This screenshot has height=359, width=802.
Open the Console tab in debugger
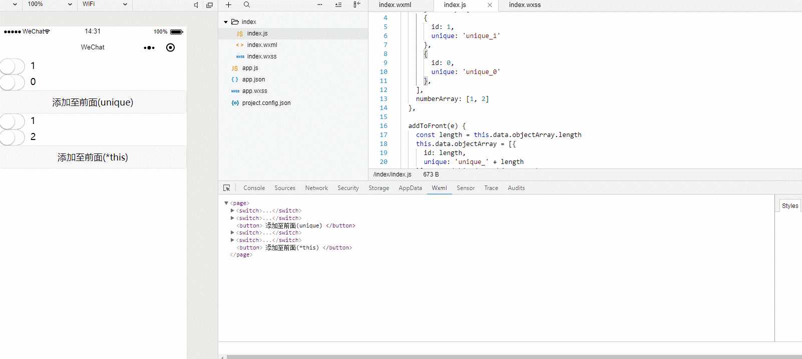(x=254, y=188)
